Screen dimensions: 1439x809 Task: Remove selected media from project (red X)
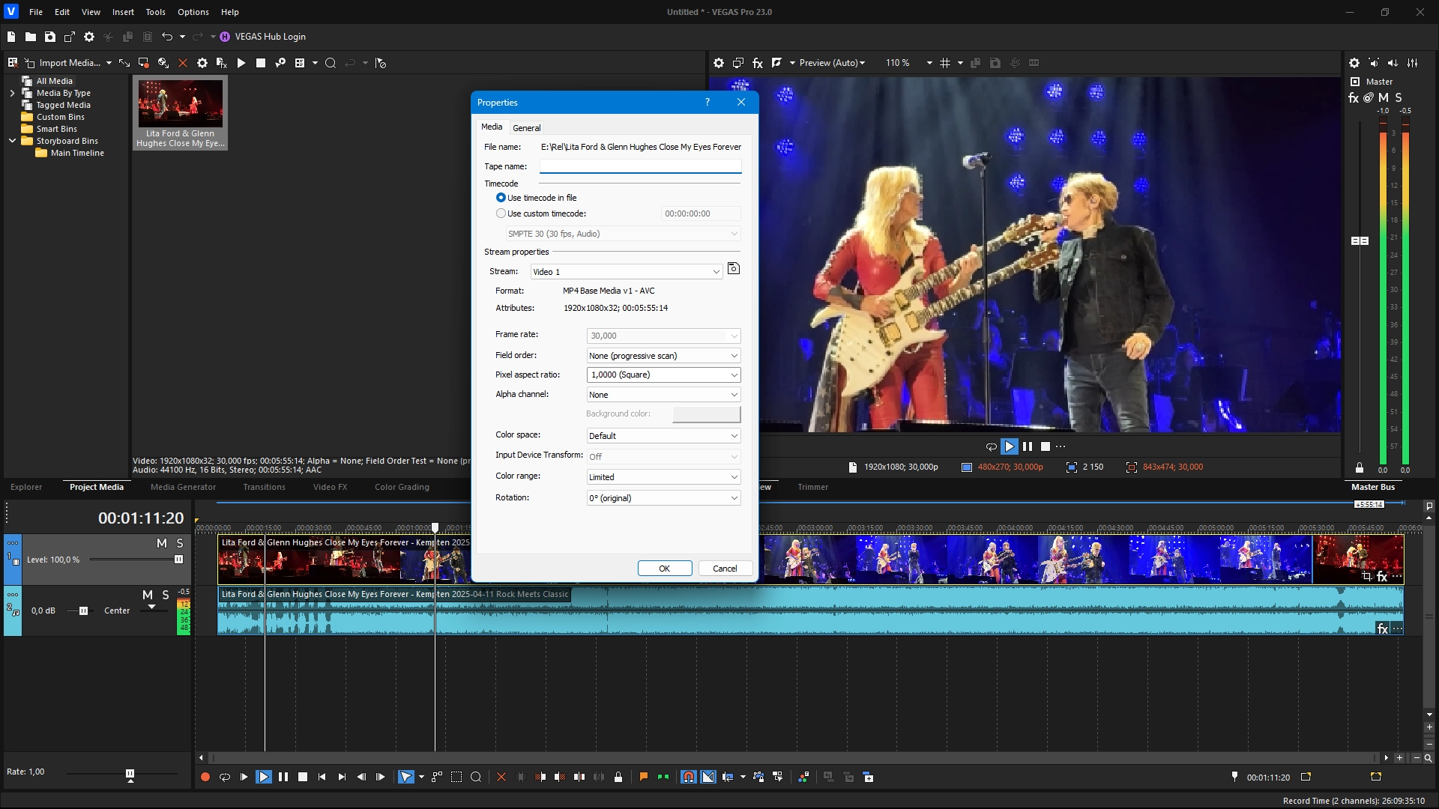point(182,63)
